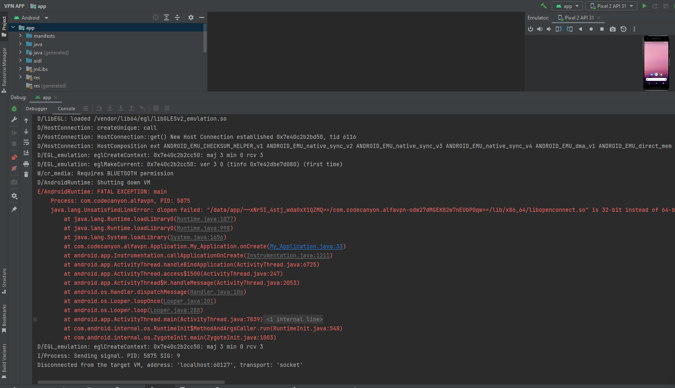Toggle the pin tab icon
The image size is (675, 388).
tap(14, 209)
